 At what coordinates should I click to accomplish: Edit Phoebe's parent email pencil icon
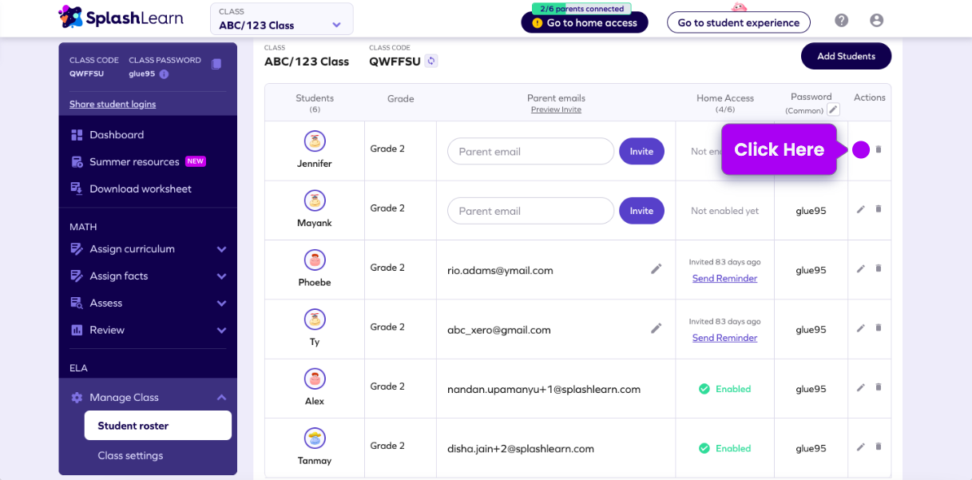tap(656, 269)
